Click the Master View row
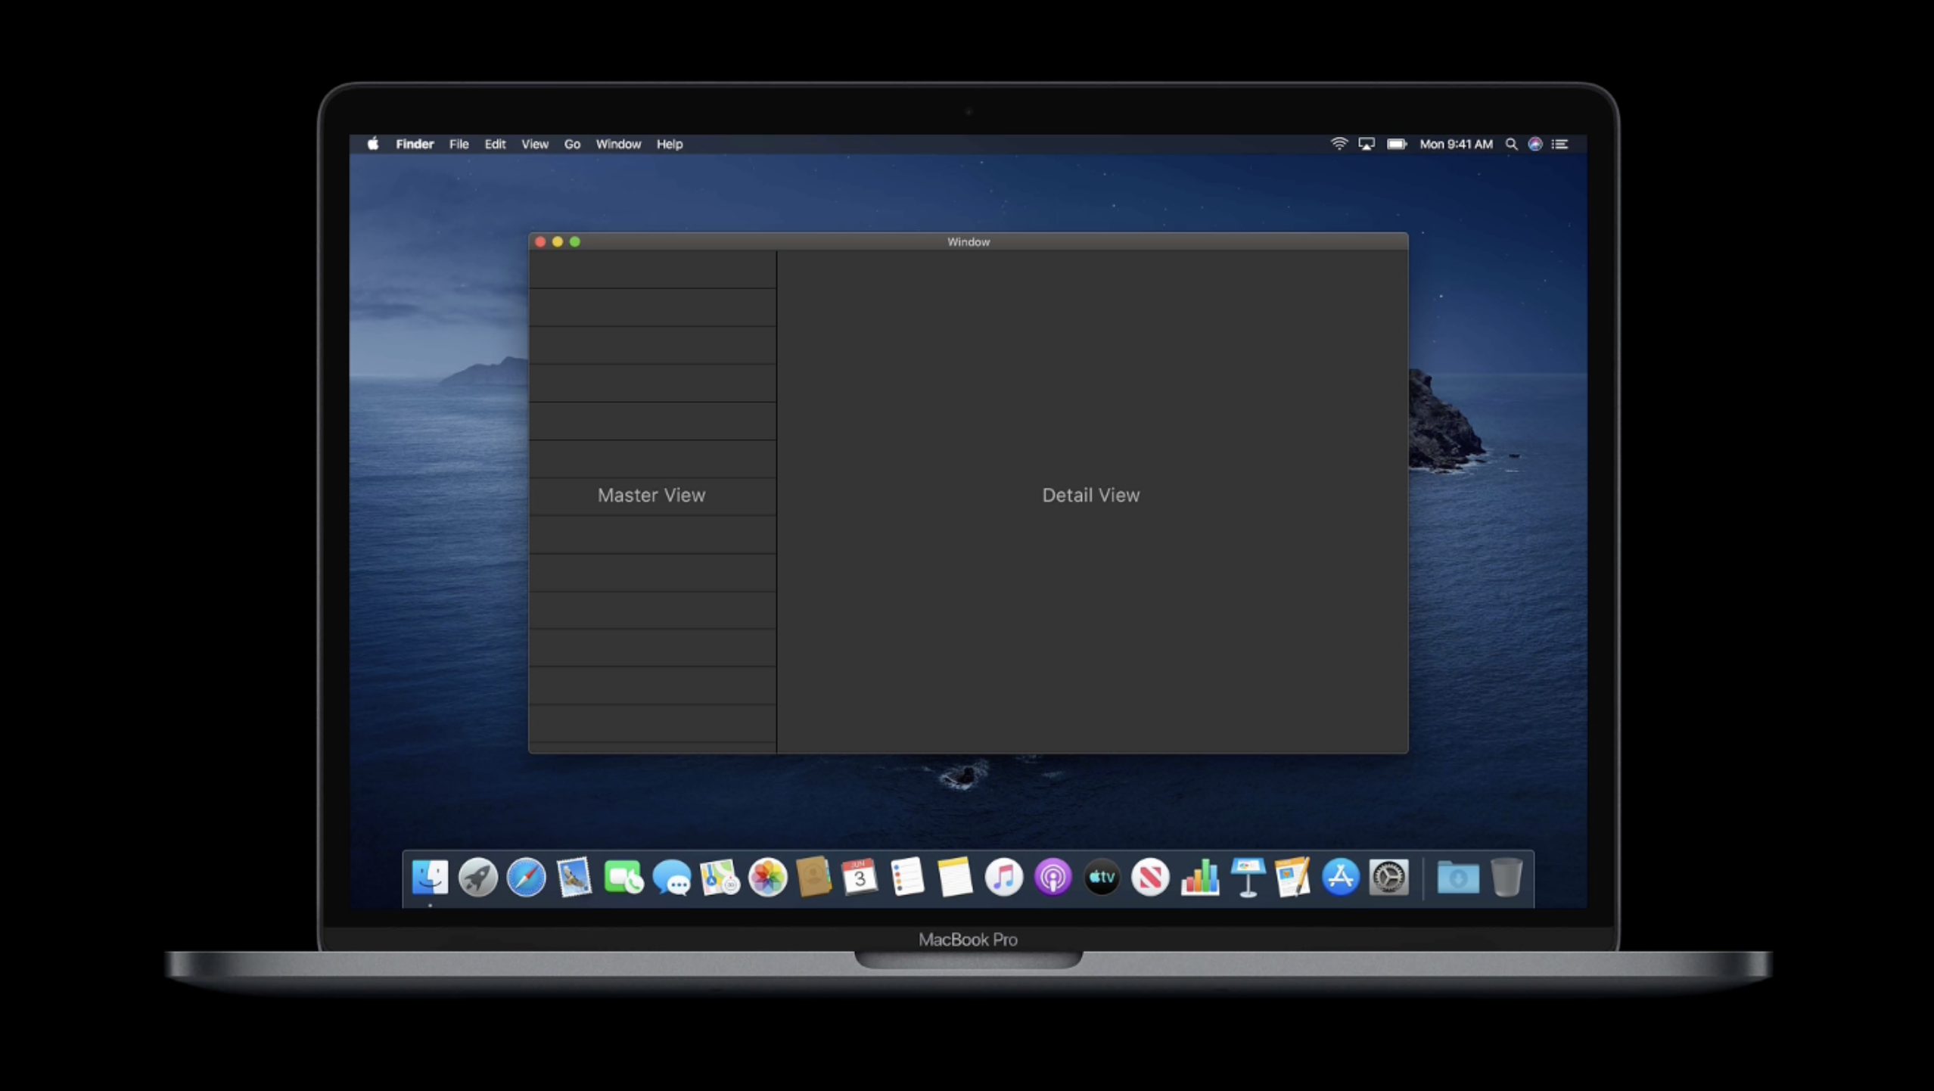 point(651,496)
